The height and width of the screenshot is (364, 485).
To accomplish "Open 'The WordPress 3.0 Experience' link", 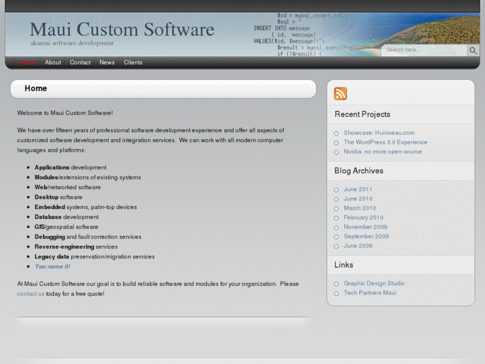I will point(385,142).
